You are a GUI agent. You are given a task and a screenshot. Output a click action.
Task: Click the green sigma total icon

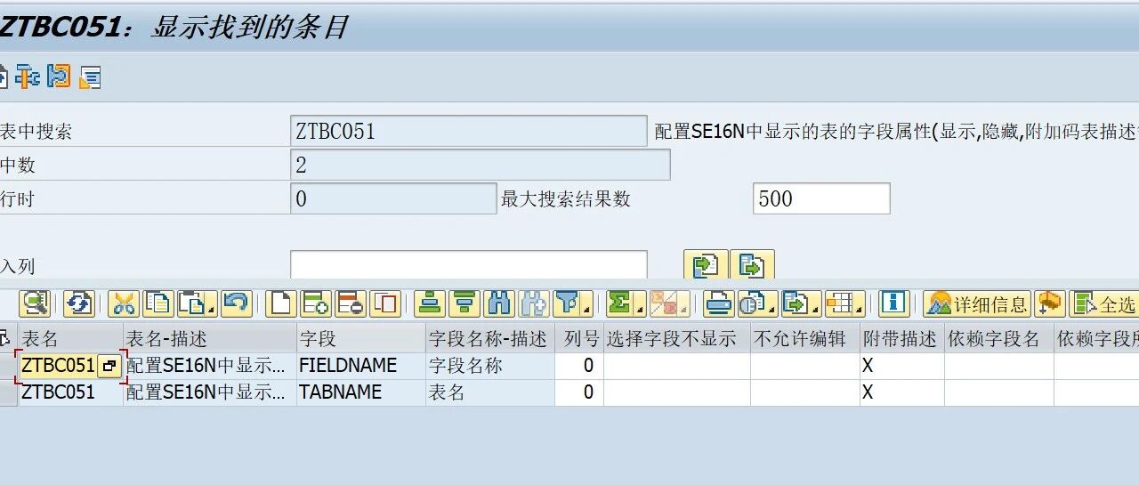[x=619, y=303]
